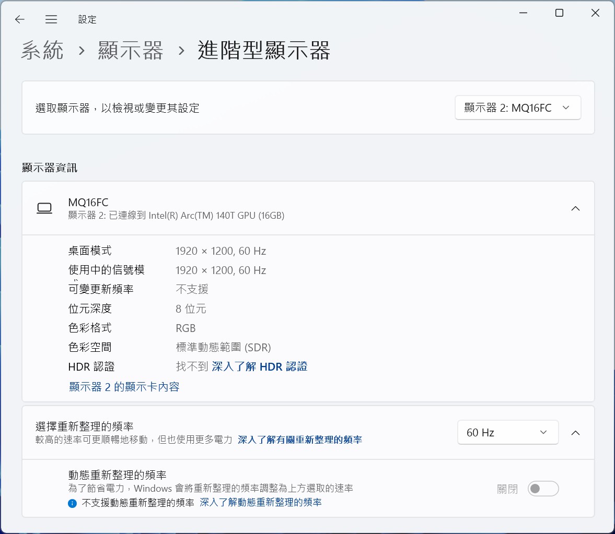Close the Settings window
The image size is (615, 534).
[595, 13]
